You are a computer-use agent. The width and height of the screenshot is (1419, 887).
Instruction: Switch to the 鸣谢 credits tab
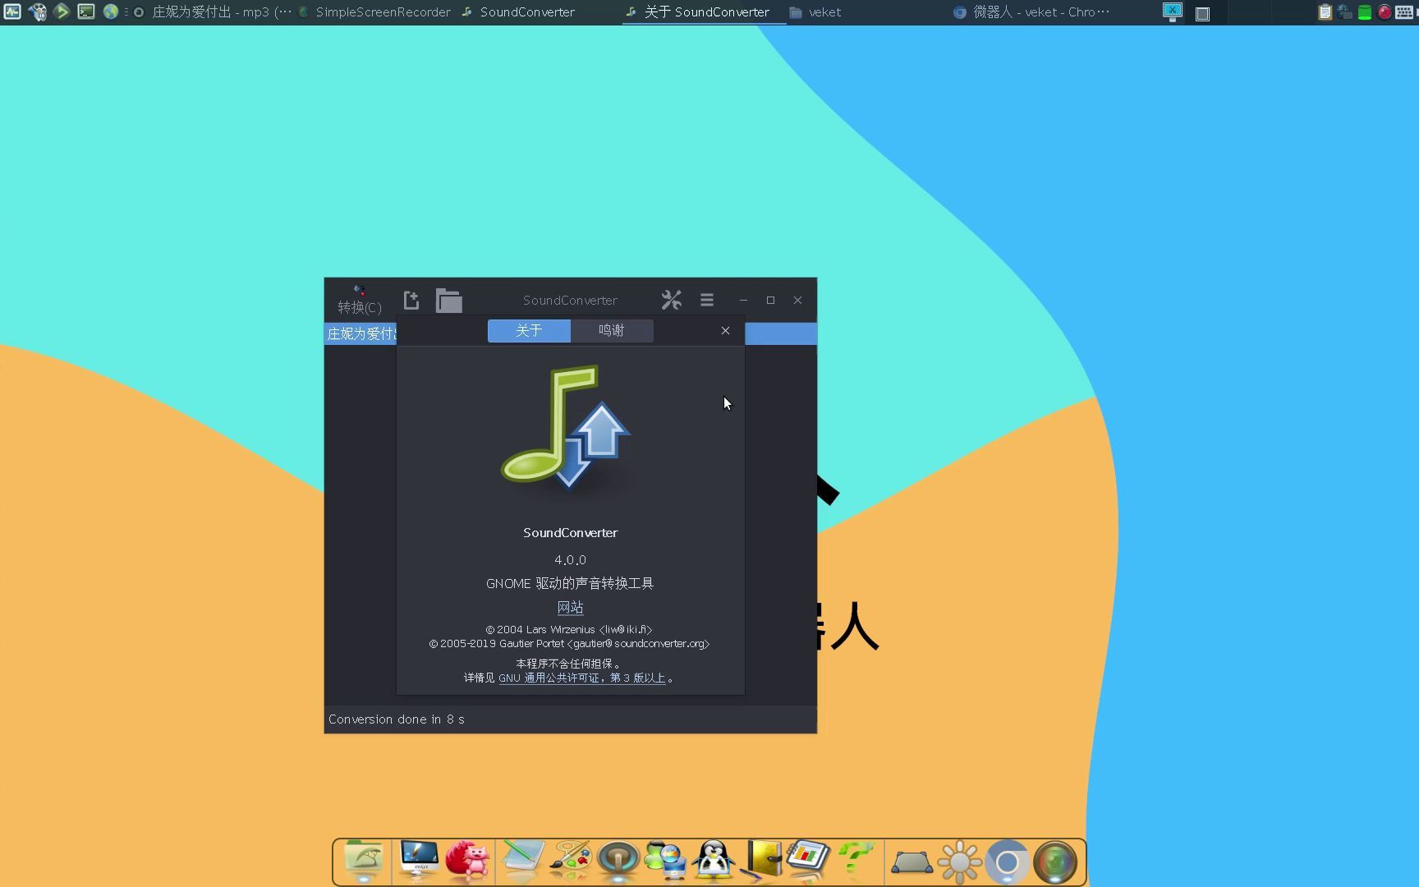point(612,331)
